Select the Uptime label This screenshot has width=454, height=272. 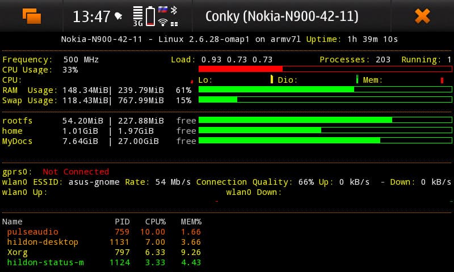click(x=323, y=39)
